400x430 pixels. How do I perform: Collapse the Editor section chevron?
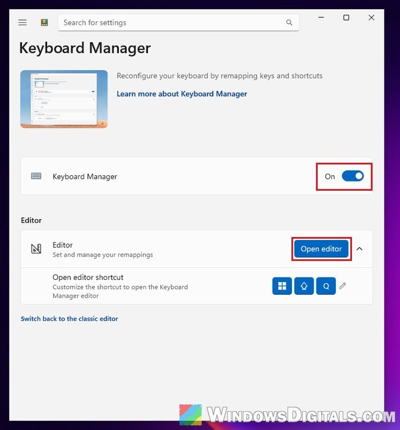tap(359, 249)
